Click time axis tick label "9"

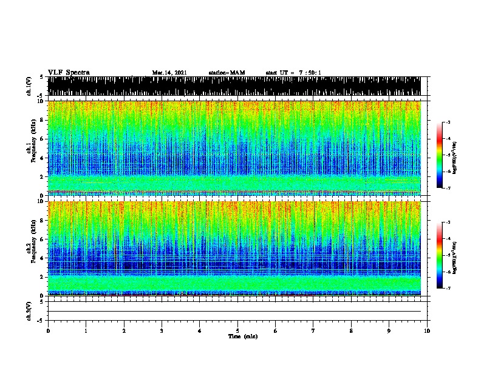[x=389, y=331]
